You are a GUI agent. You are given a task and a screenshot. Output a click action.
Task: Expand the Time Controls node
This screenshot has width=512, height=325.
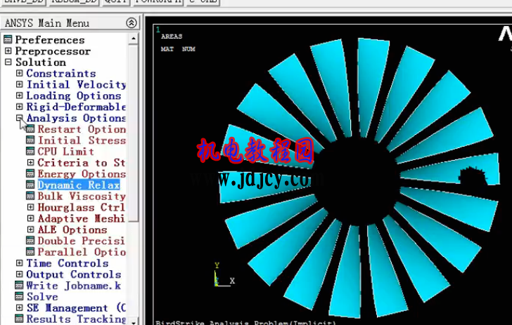click(x=19, y=263)
